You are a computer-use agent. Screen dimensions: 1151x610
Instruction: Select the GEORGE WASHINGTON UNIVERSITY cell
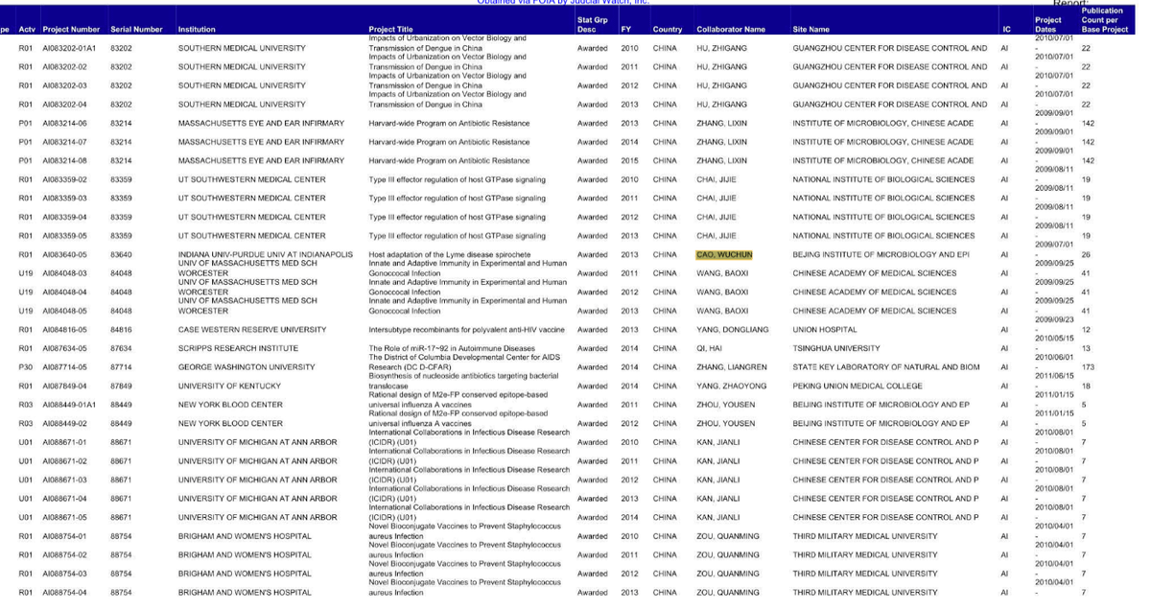click(x=246, y=367)
